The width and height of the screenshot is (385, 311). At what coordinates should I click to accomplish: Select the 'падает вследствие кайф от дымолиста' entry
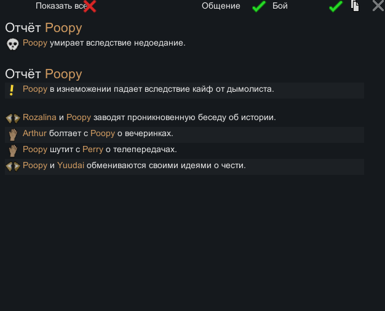[x=185, y=91]
